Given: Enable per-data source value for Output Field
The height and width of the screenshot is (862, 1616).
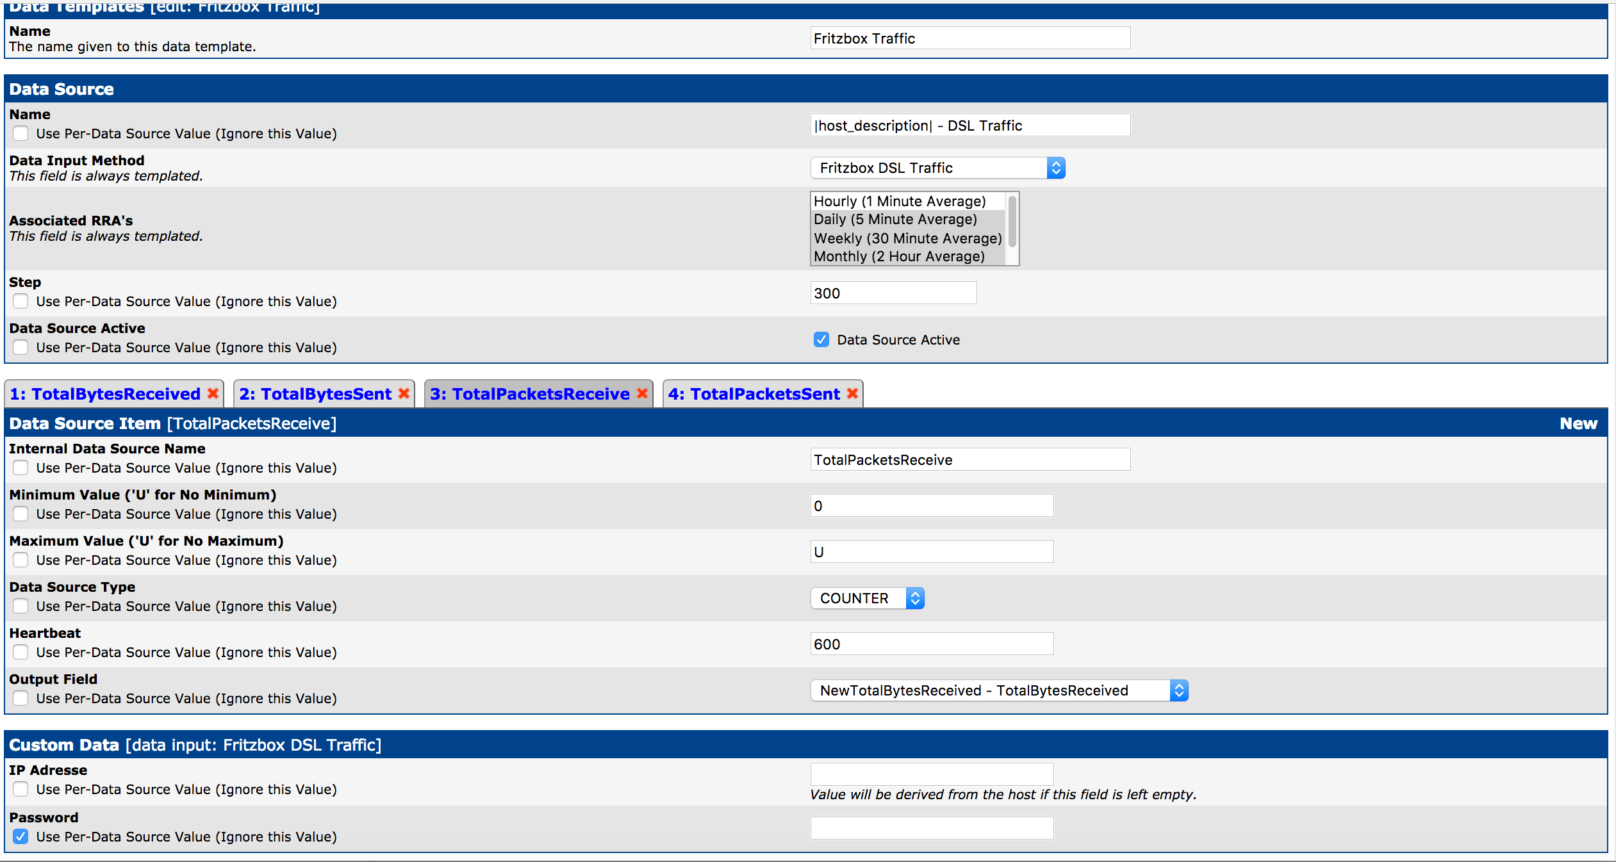Looking at the screenshot, I should [x=21, y=698].
